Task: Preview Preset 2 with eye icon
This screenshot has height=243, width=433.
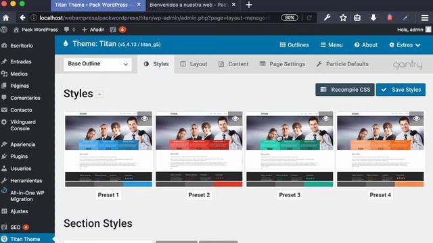Action: click(235, 119)
